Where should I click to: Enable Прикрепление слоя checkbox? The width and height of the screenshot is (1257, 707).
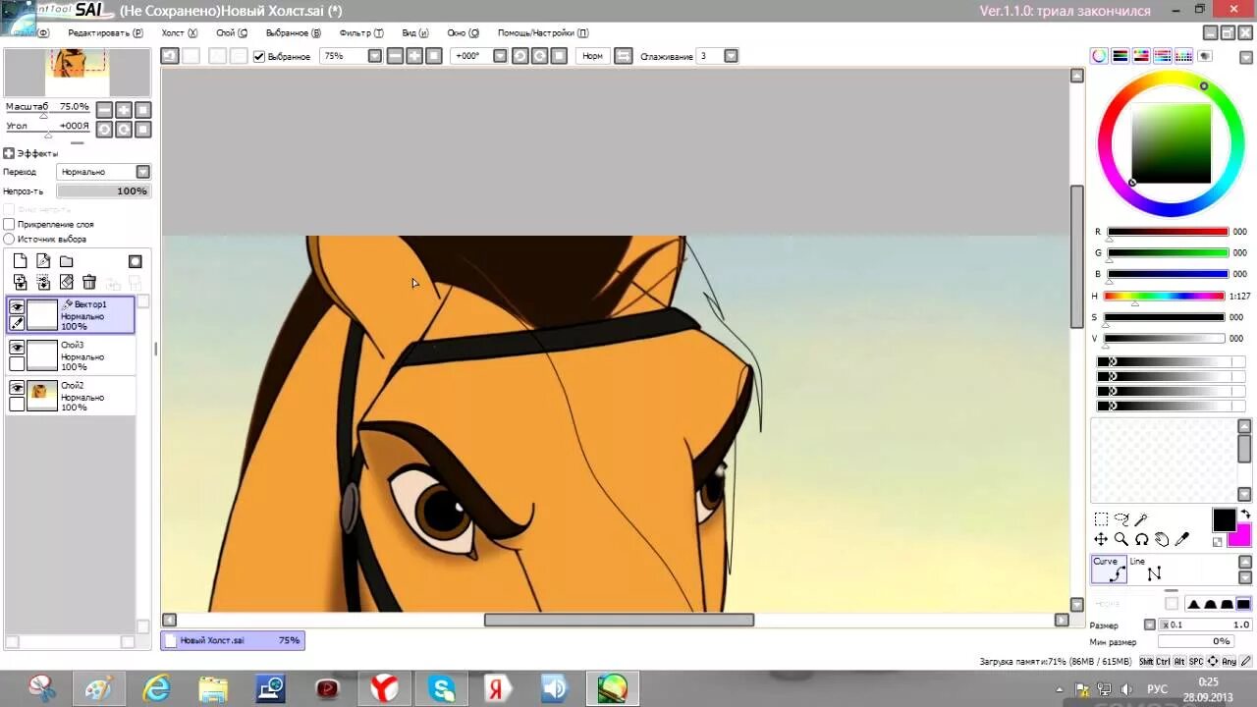pos(9,225)
